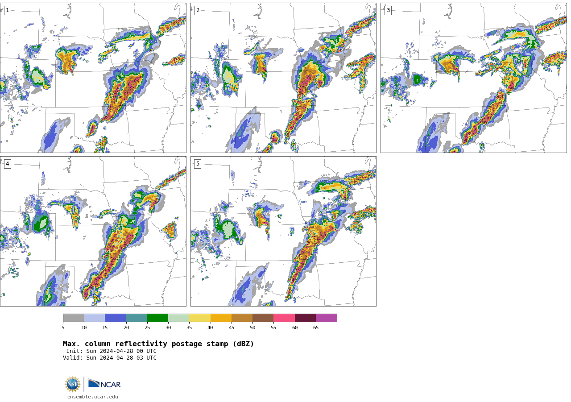This screenshot has height=402, width=571.
Task: Select the pink 55-60 dBZ swatch
Action: [x=284, y=318]
